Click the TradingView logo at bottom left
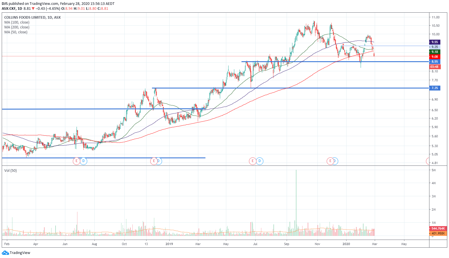The width and height of the screenshot is (449, 258). 16,253
